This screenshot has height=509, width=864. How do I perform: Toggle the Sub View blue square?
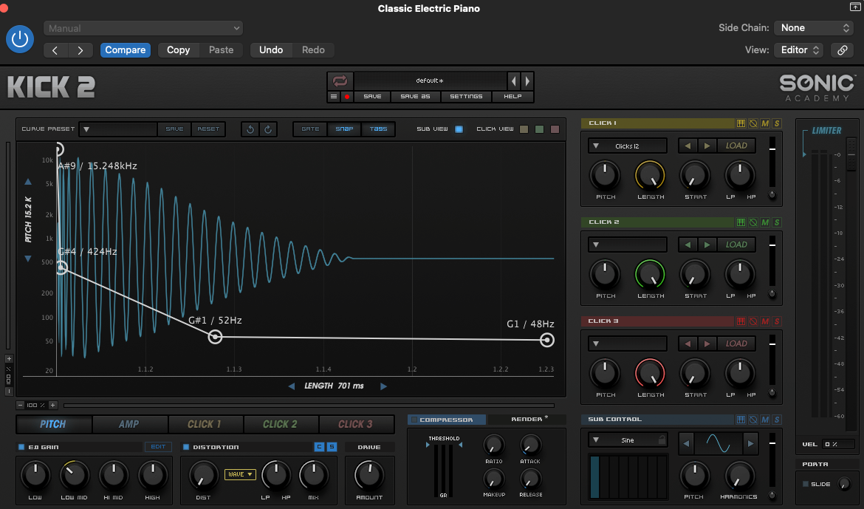pyautogui.click(x=459, y=129)
